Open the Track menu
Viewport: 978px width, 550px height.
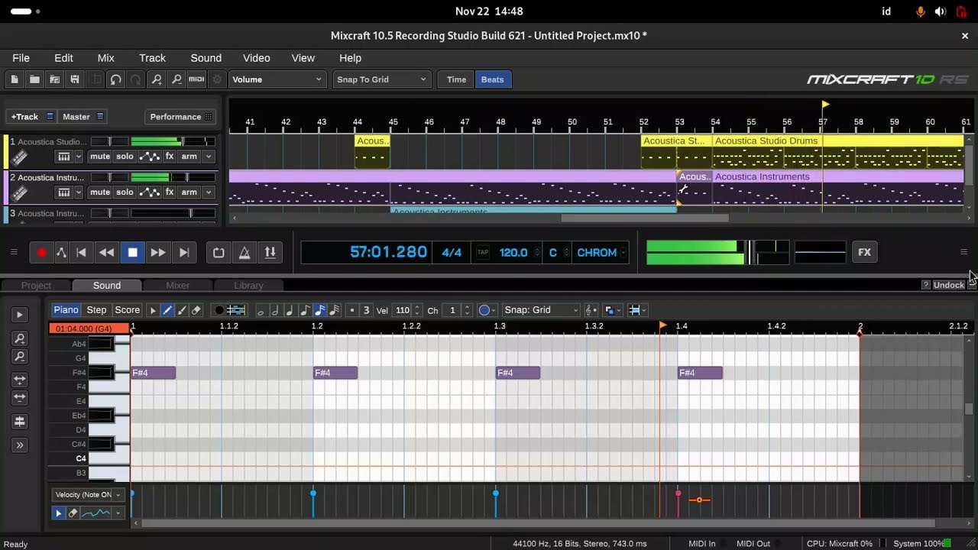[x=152, y=58]
